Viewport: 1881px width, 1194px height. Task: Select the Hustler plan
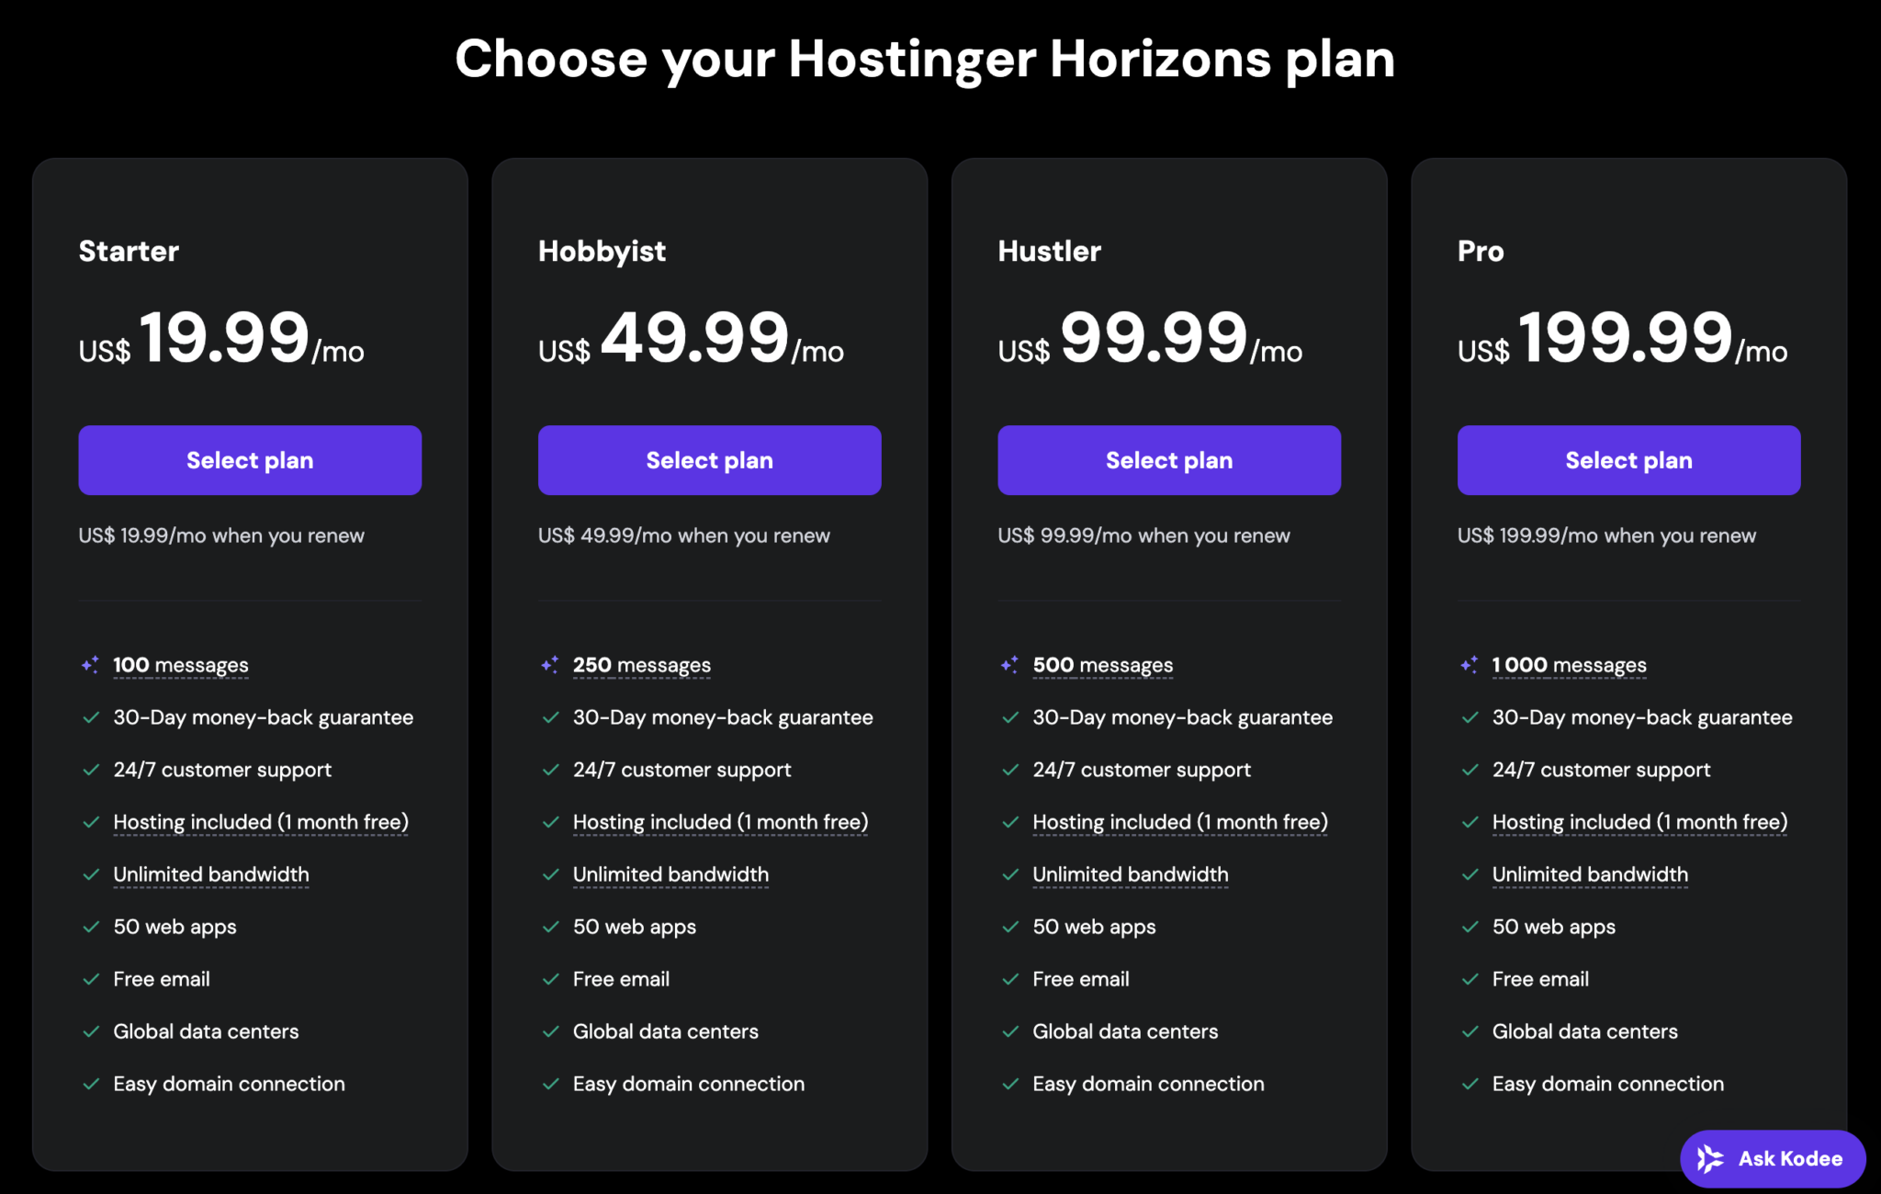click(x=1168, y=460)
